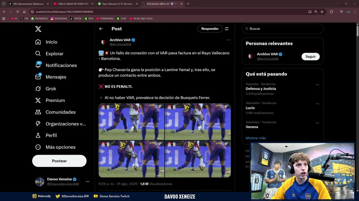Open the Archivo VAR name in Personas relevantes
The height and width of the screenshot is (201, 359).
coord(267,54)
